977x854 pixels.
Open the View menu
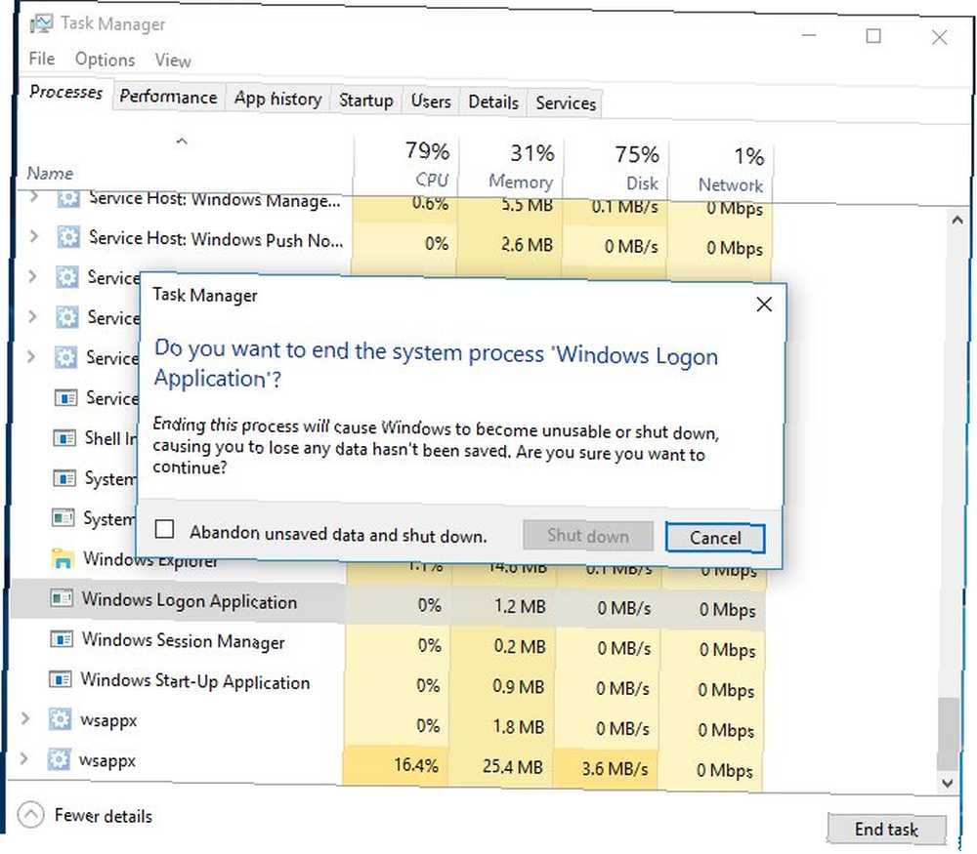pyautogui.click(x=173, y=61)
